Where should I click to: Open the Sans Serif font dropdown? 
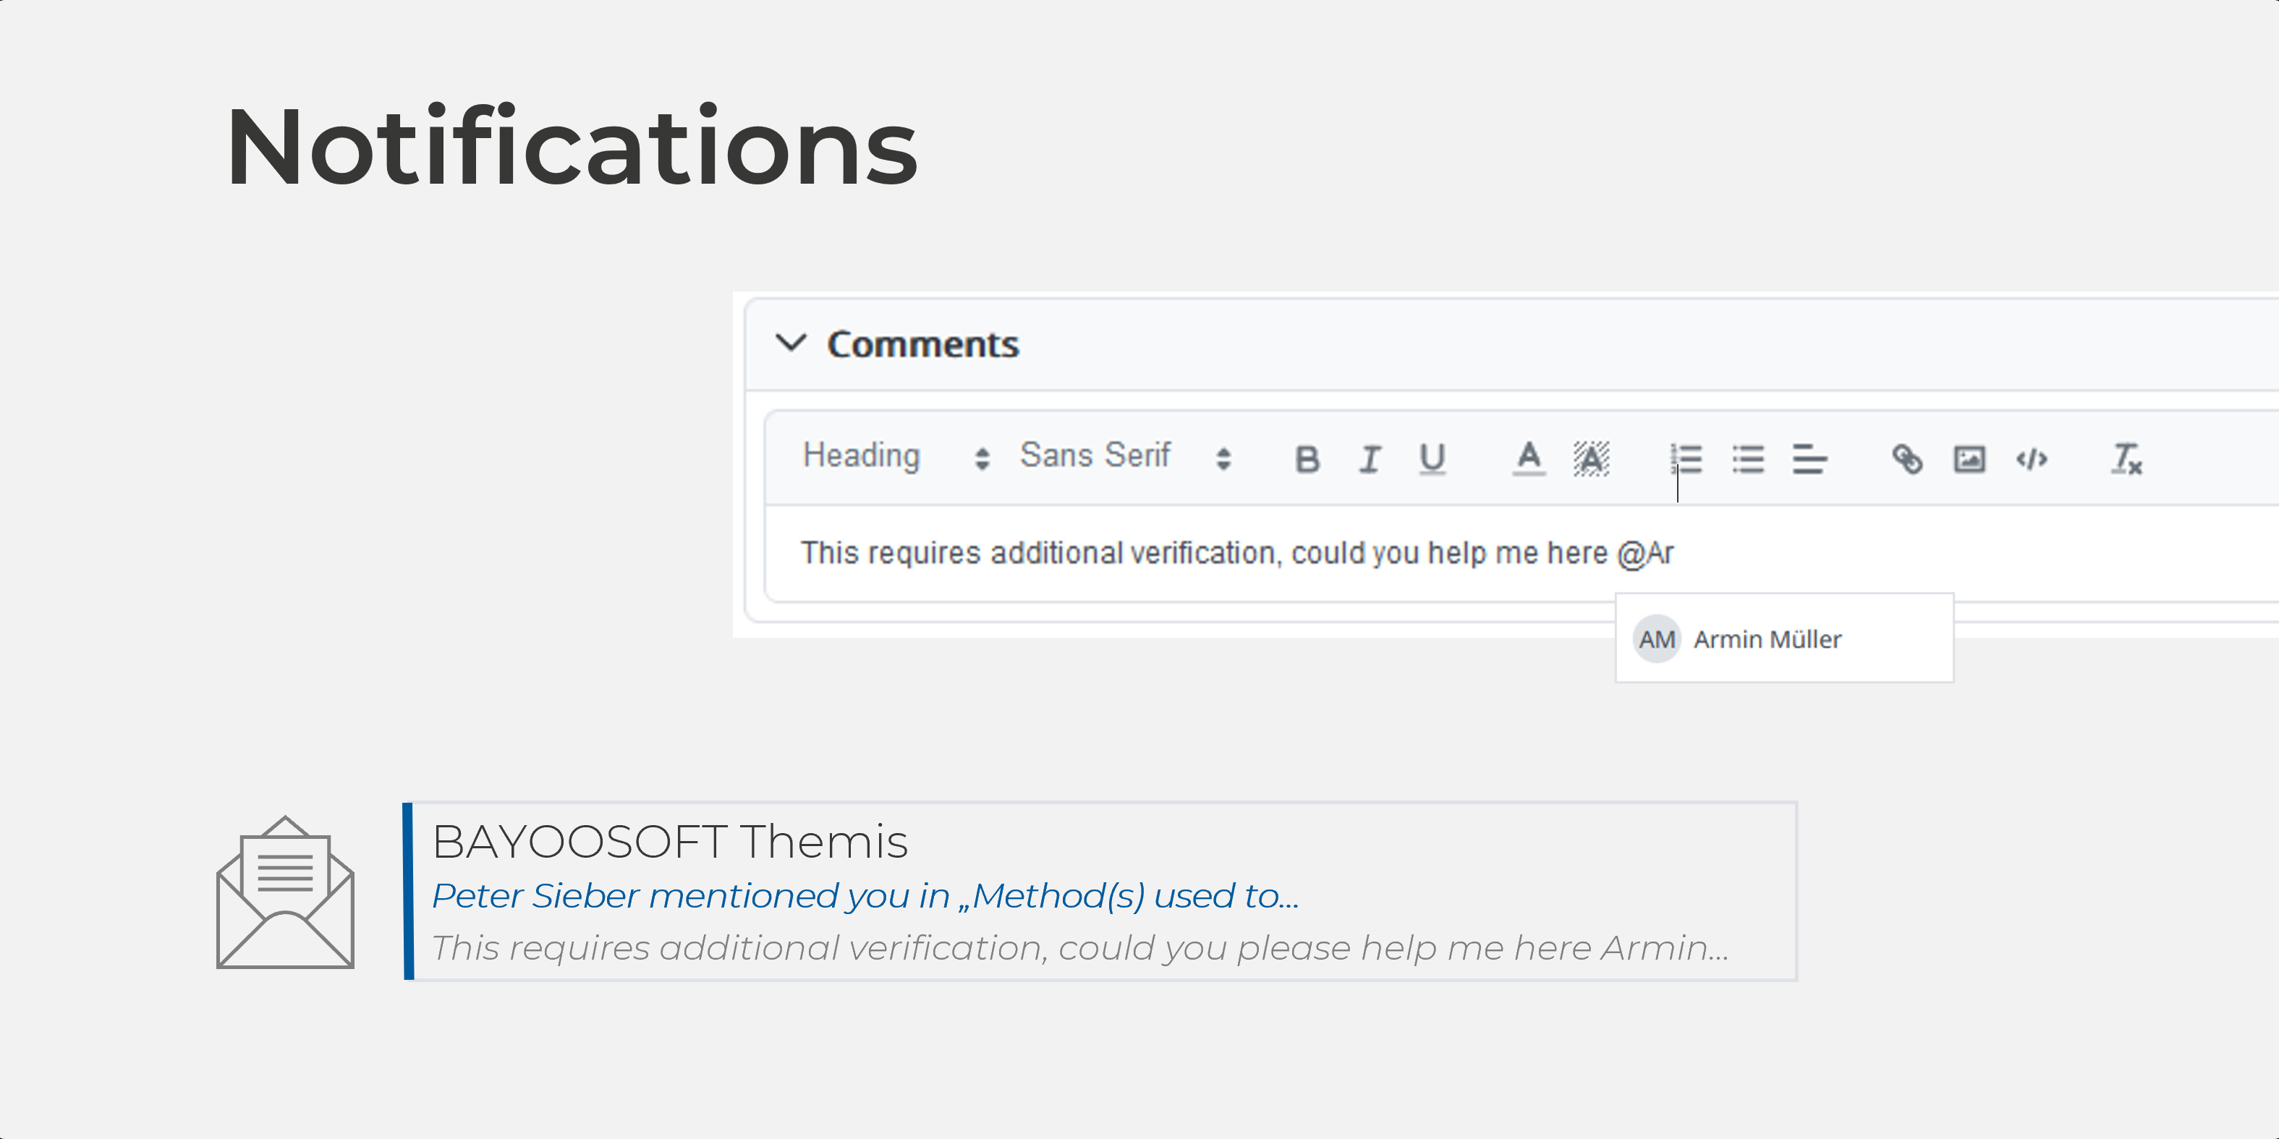(1124, 456)
